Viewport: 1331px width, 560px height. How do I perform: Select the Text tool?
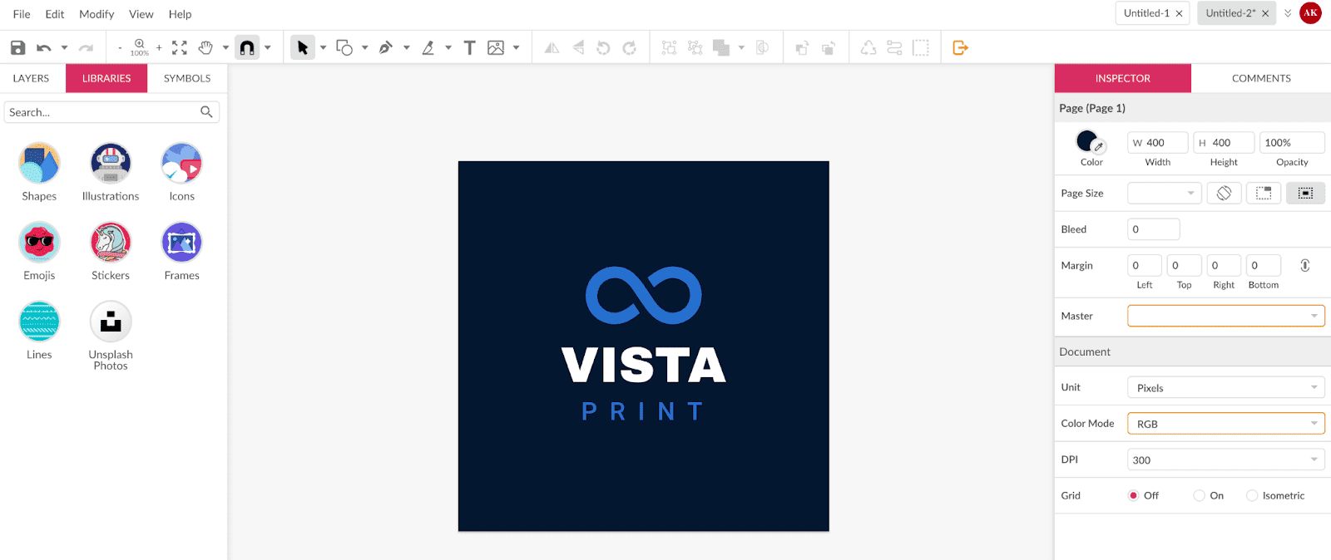[469, 48]
